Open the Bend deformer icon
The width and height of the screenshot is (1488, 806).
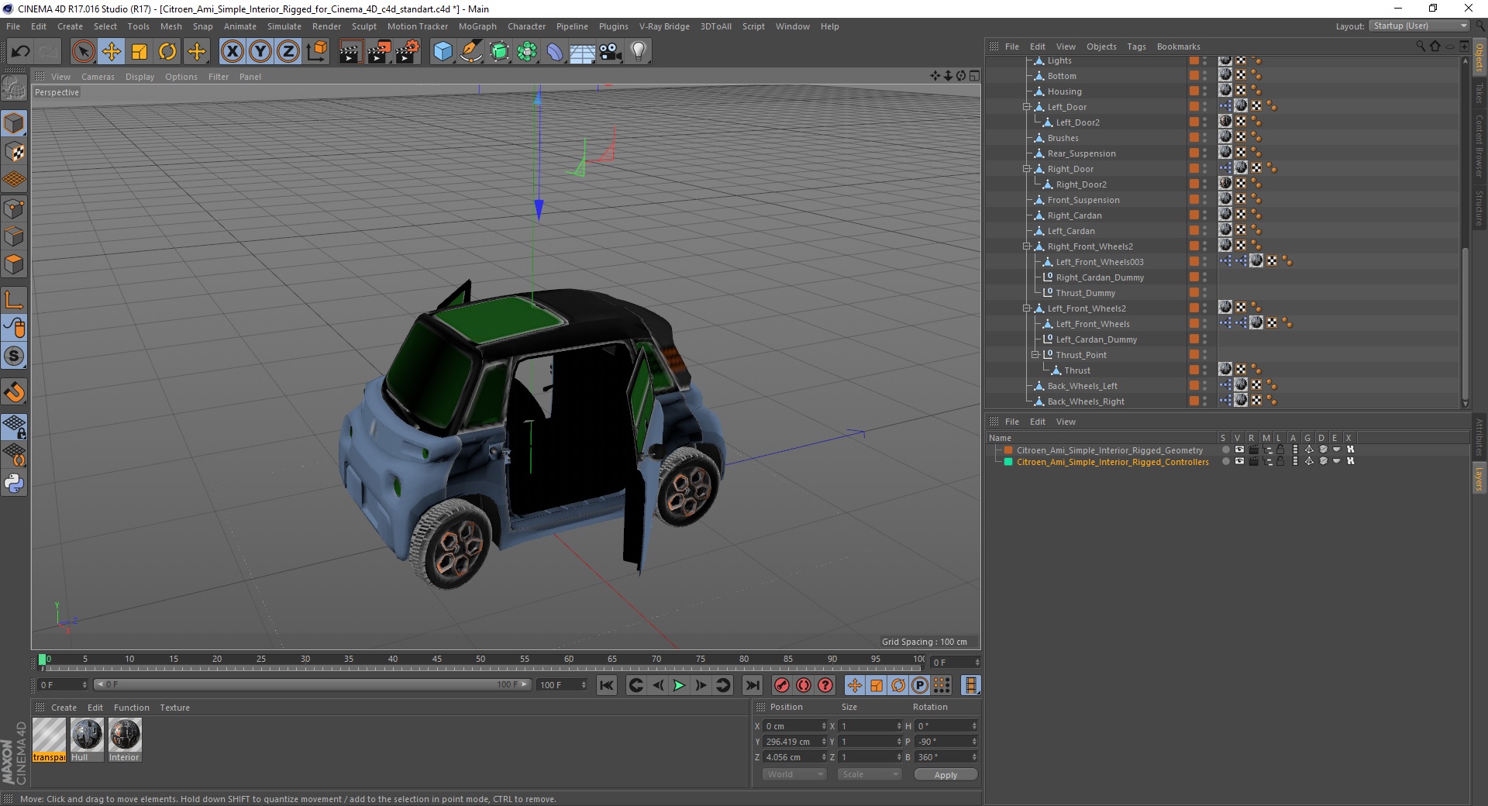point(555,52)
